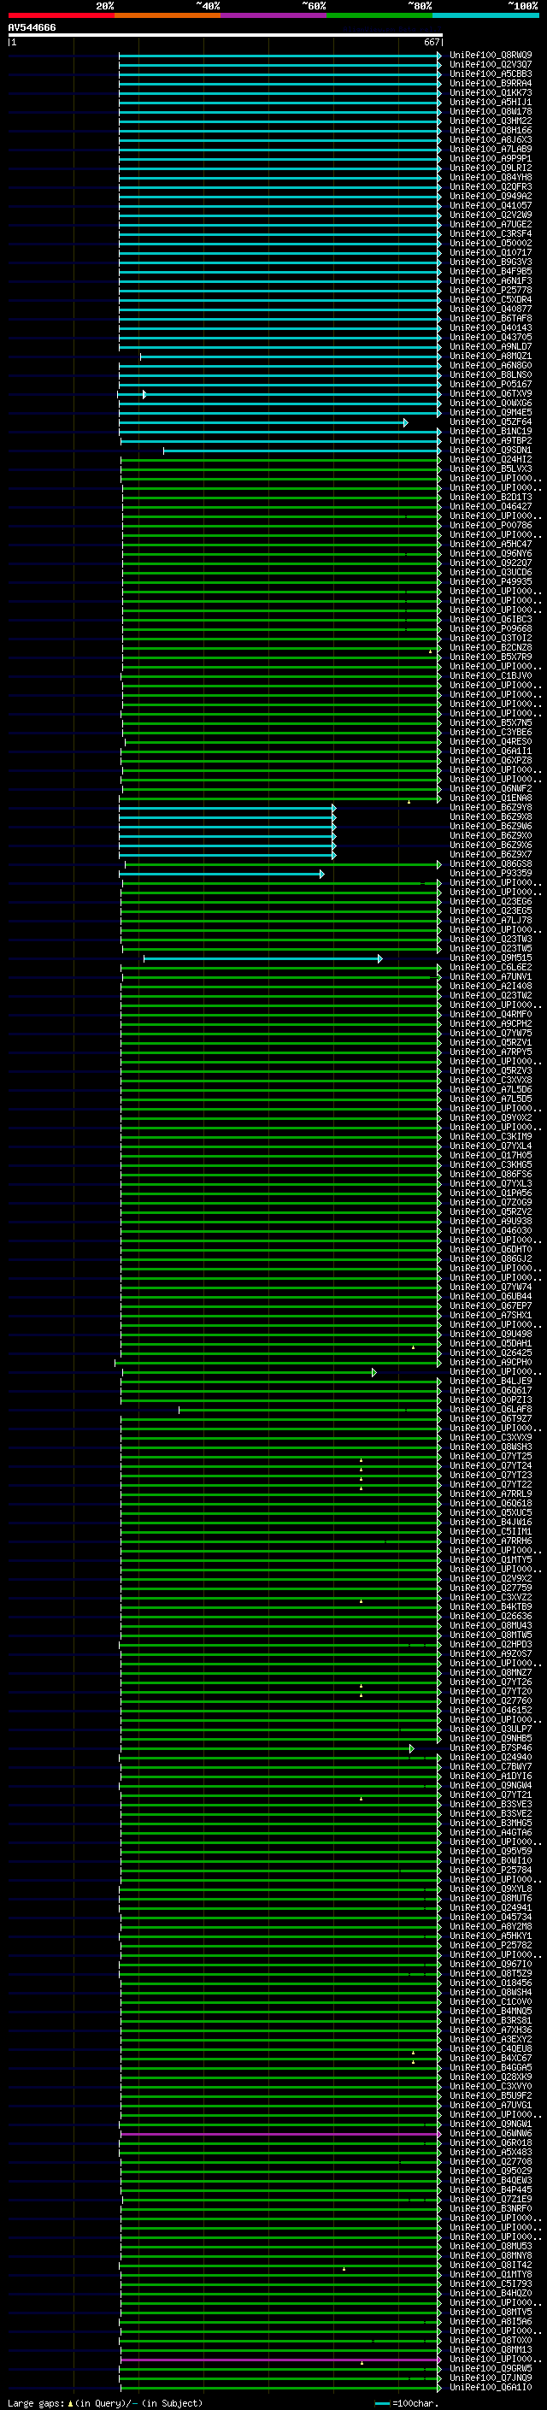Click the purple legend segment before ~60%

274,15
